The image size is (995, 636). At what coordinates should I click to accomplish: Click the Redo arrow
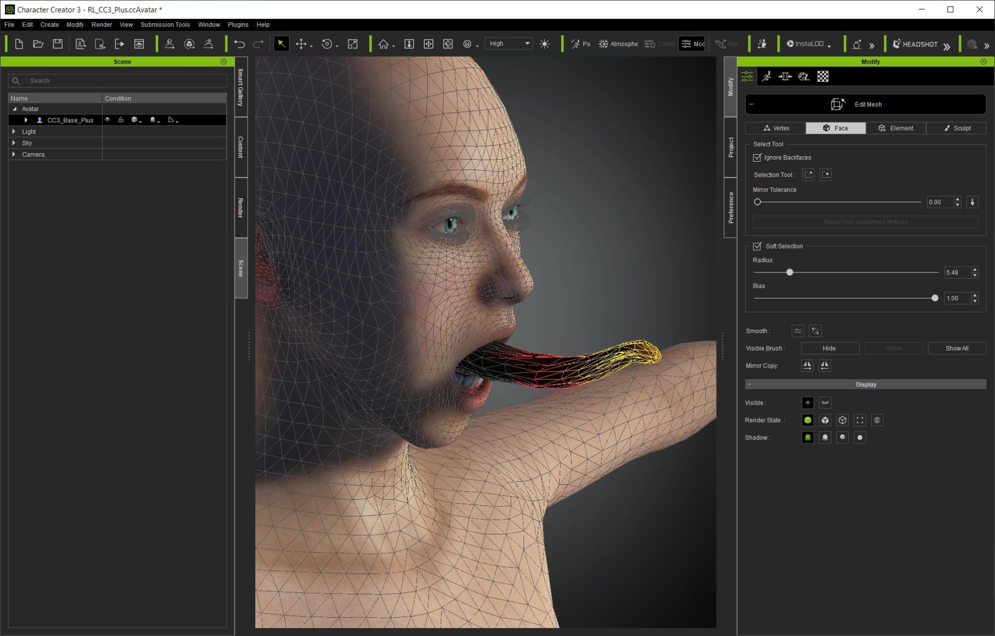tap(258, 44)
